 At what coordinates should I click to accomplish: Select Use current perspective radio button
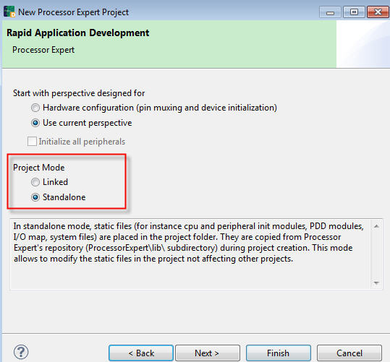click(35, 123)
